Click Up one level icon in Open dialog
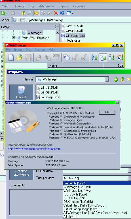Screen dimensions: 131x219 tap(122, 80)
